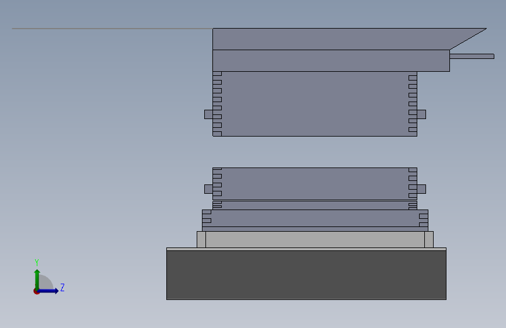Select the thin horizontal line extending left
This screenshot has width=506, height=328.
tap(112, 29)
